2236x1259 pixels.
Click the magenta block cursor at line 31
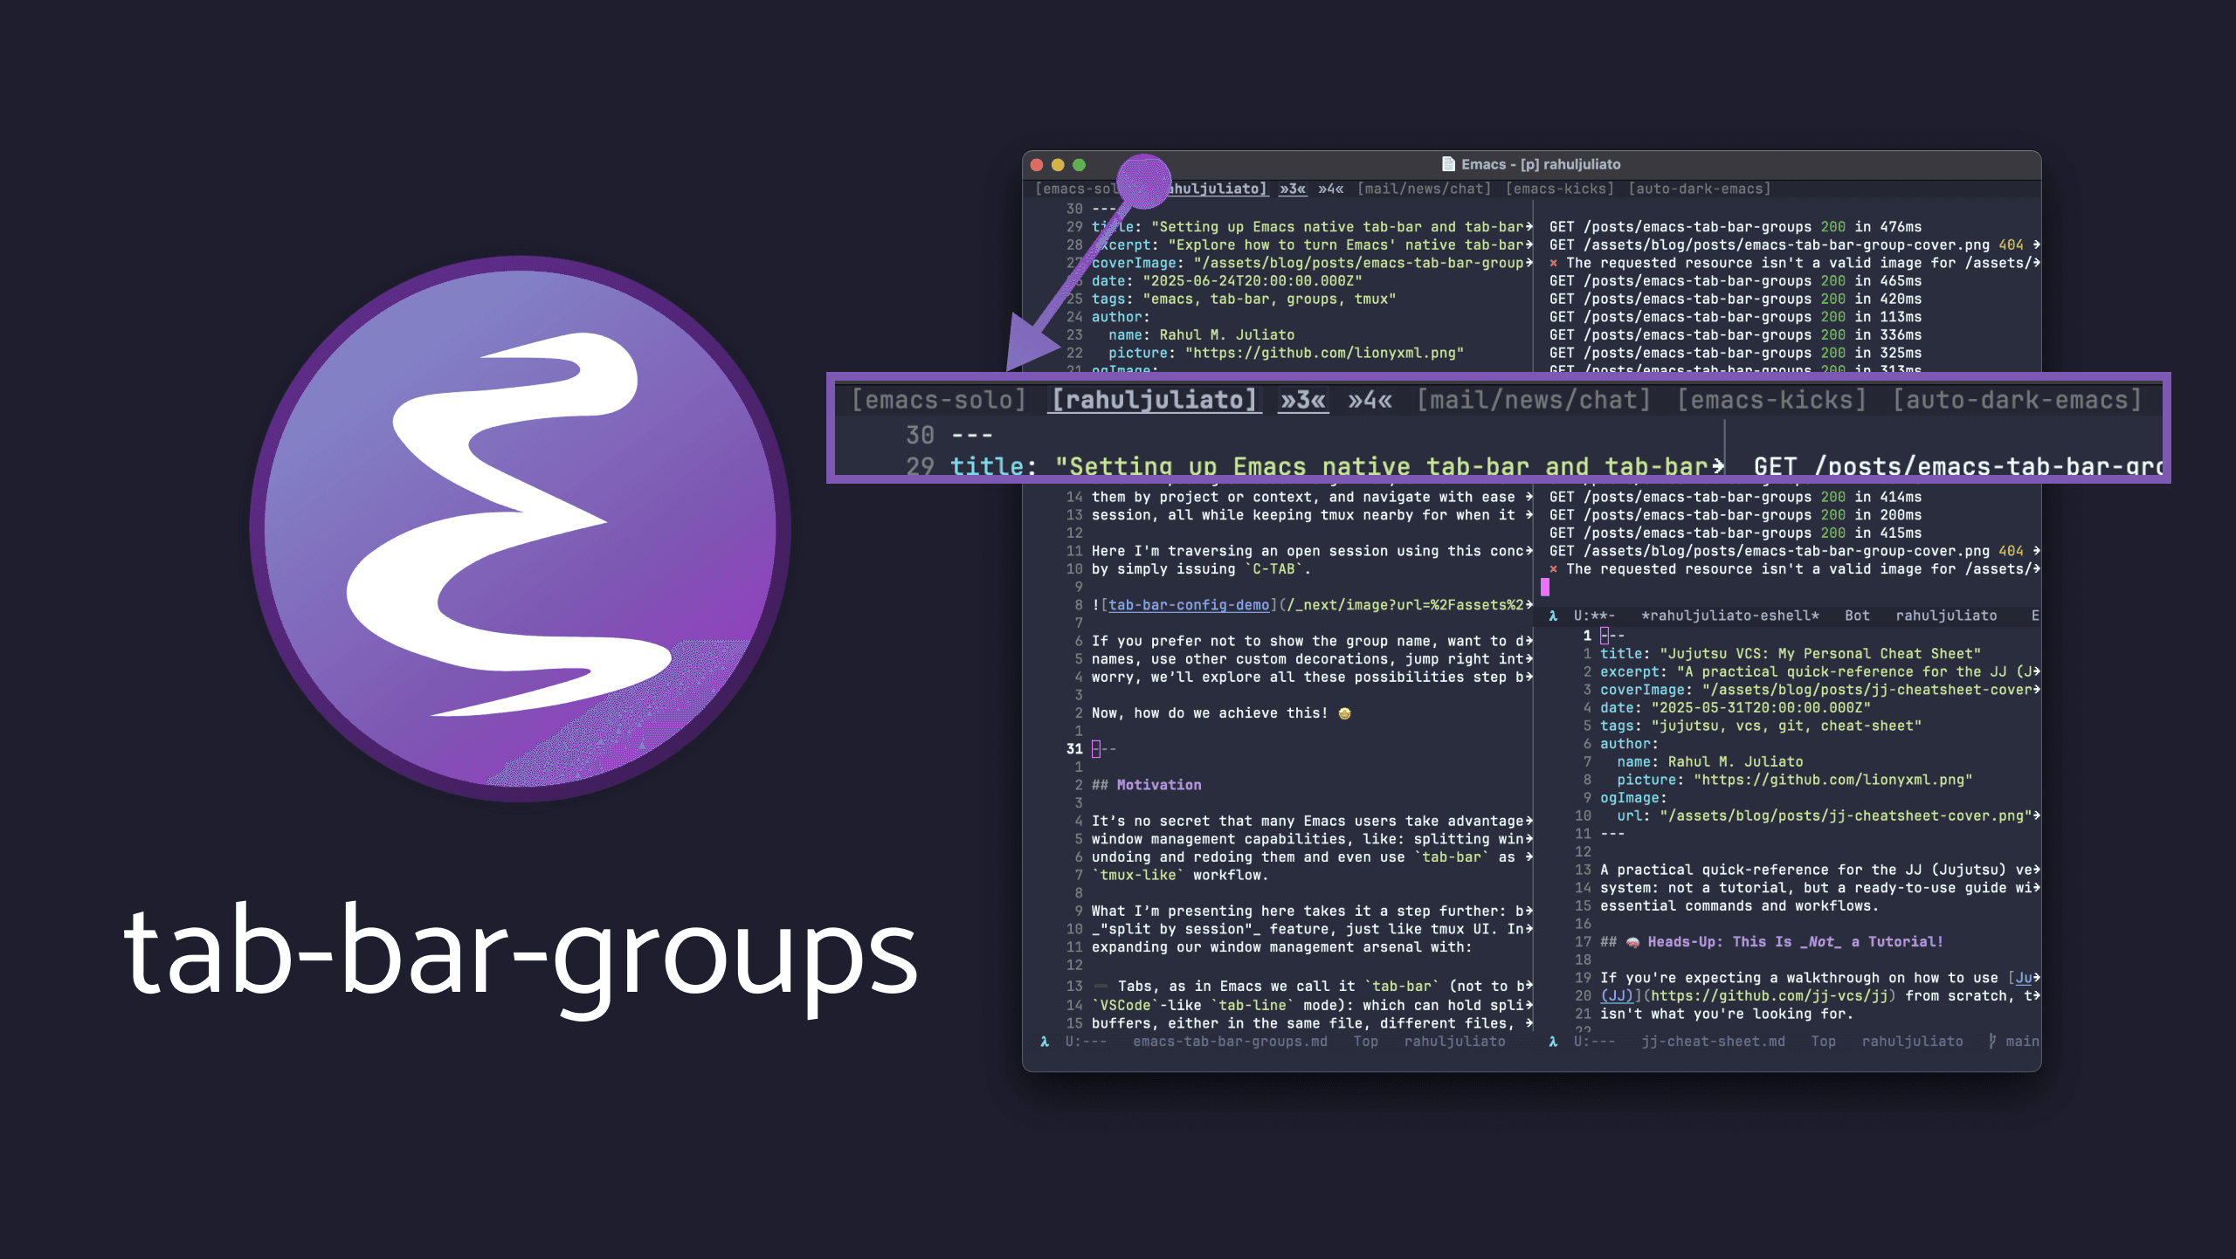pyautogui.click(x=1094, y=748)
